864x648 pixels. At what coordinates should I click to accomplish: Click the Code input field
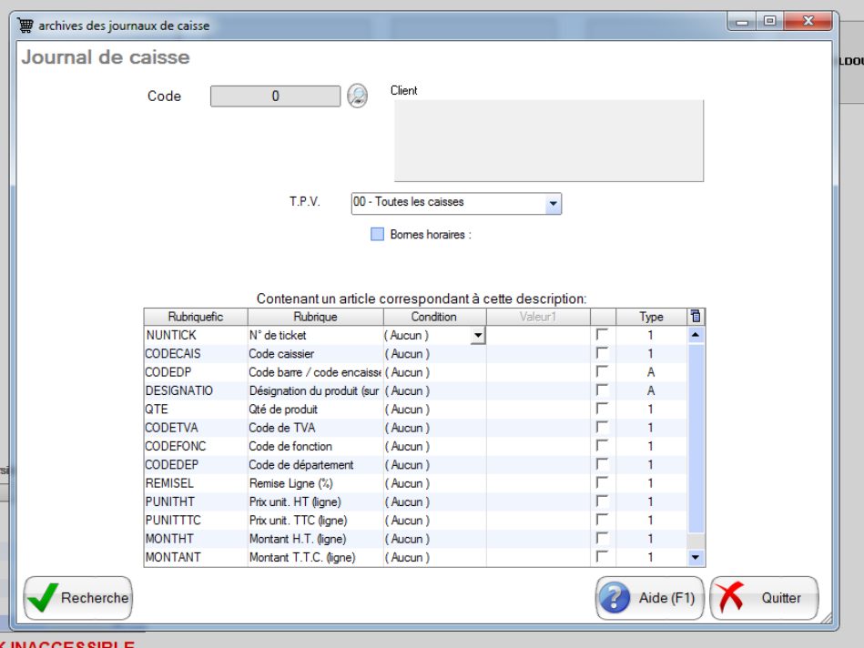[x=275, y=96]
